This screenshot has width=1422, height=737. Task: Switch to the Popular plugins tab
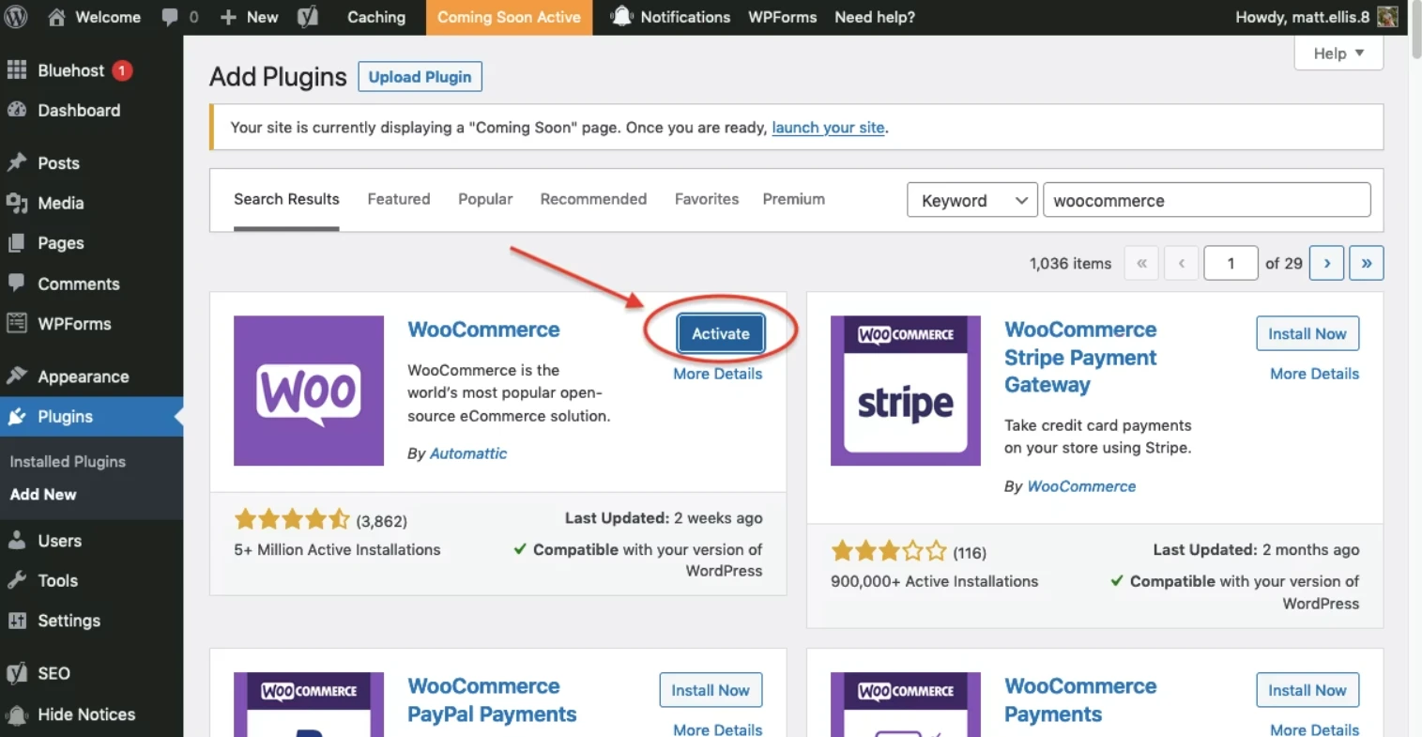tap(485, 199)
